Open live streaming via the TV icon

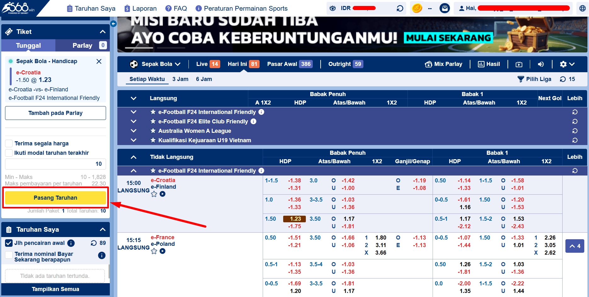pos(519,64)
